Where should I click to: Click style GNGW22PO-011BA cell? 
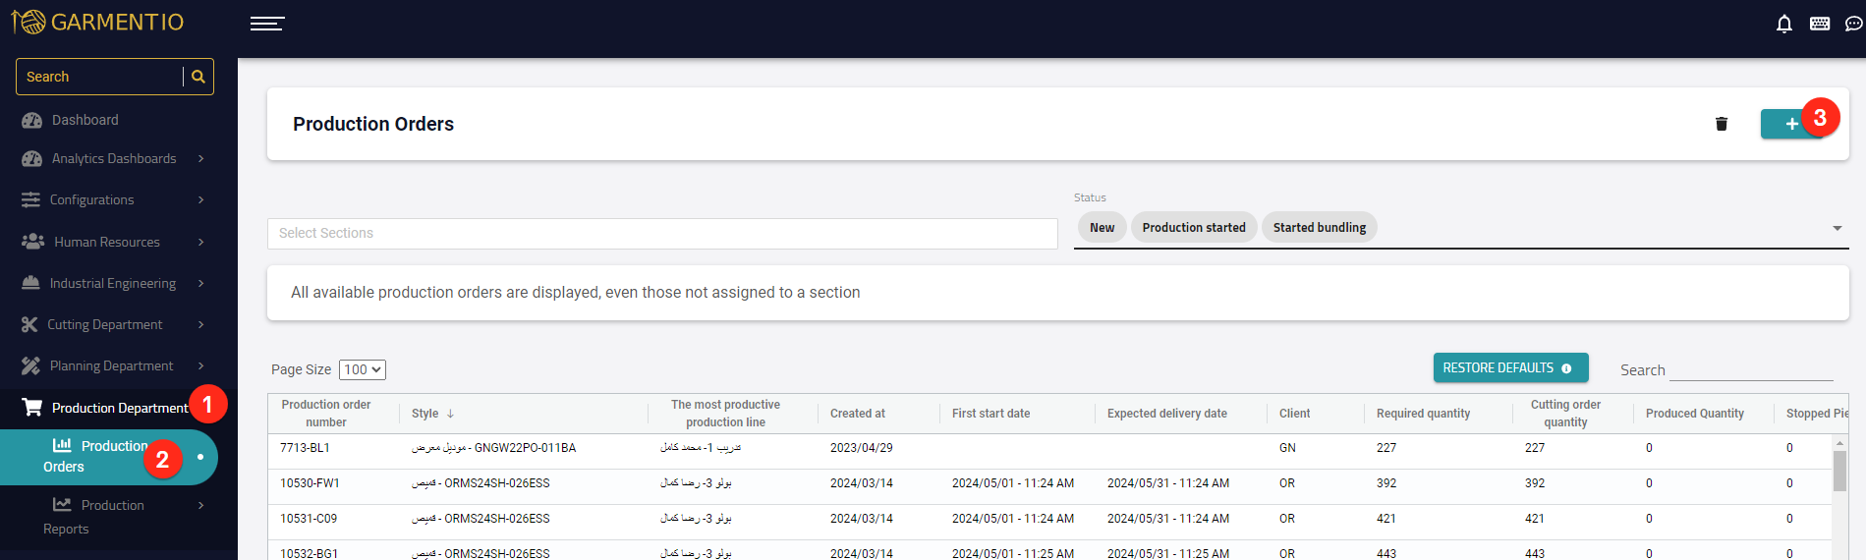[493, 448]
